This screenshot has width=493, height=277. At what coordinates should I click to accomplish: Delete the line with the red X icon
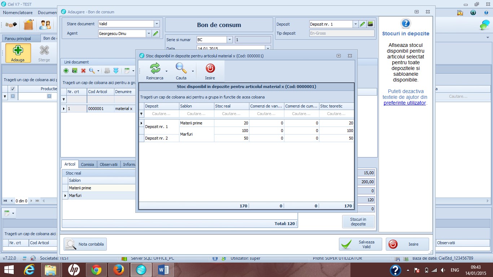click(x=83, y=71)
